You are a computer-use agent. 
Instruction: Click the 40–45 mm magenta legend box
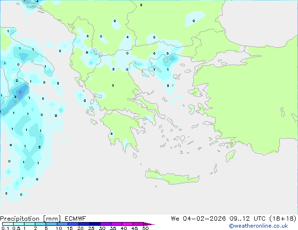pyautogui.click(x=127, y=224)
